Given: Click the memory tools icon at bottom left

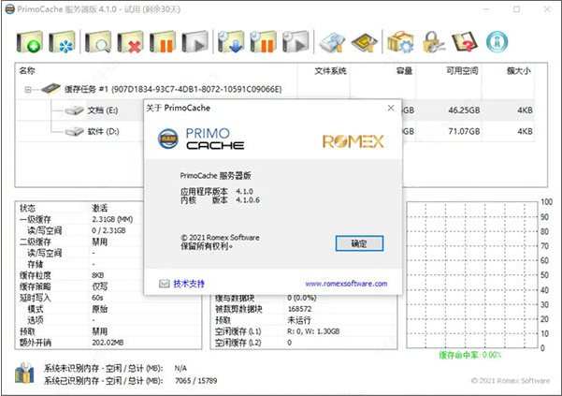Looking at the screenshot, I should click(24, 374).
